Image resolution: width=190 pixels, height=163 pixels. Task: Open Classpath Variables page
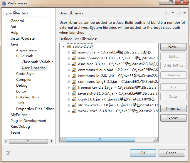(x=38, y=62)
